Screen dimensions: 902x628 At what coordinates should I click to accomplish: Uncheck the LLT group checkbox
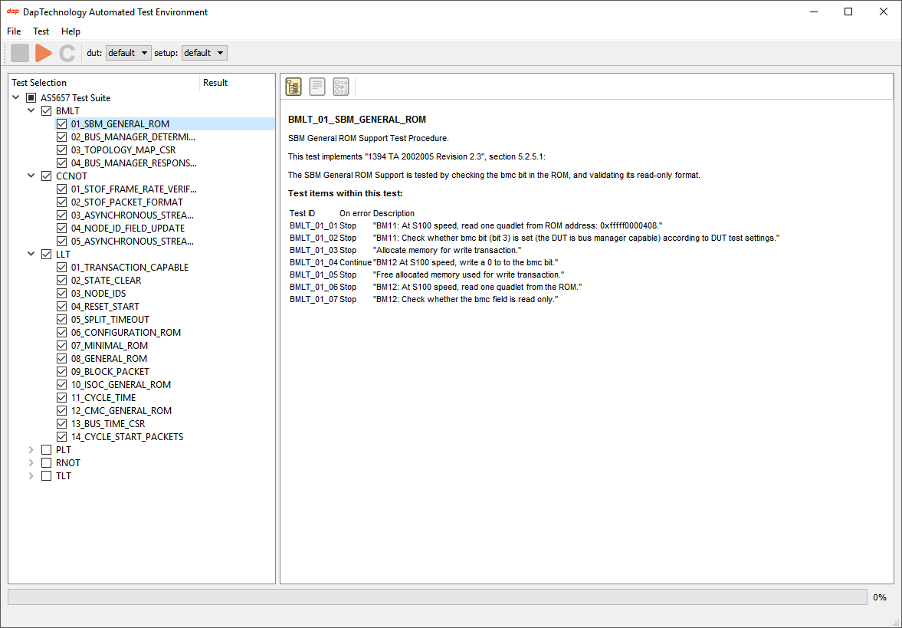47,254
